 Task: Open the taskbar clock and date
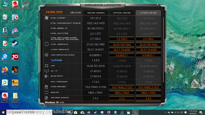click(x=193, y=112)
